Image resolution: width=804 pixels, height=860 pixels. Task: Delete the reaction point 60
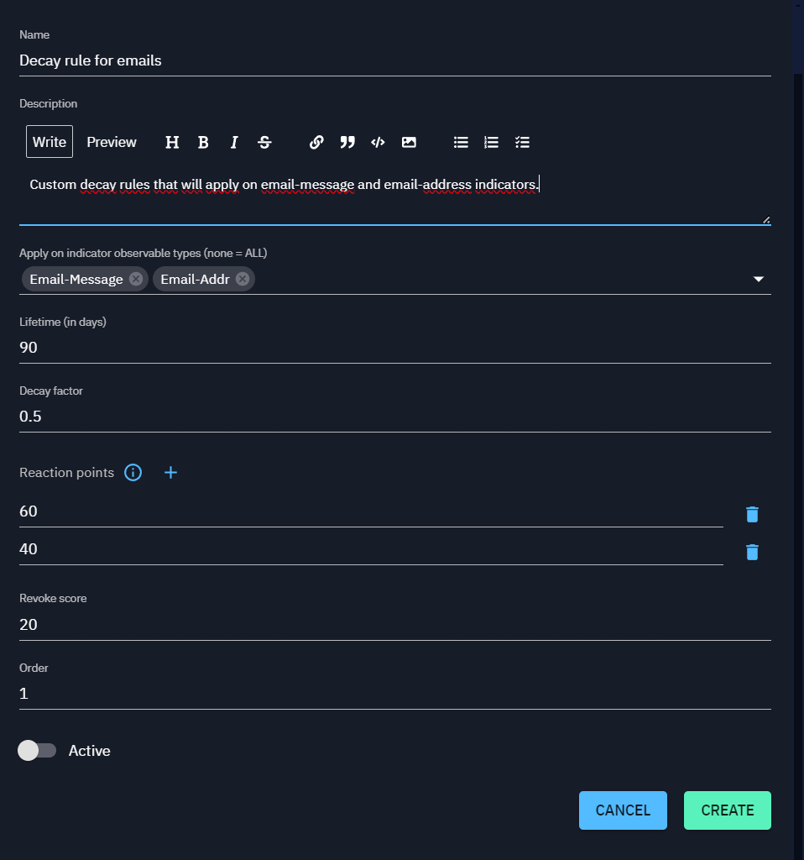tap(752, 514)
